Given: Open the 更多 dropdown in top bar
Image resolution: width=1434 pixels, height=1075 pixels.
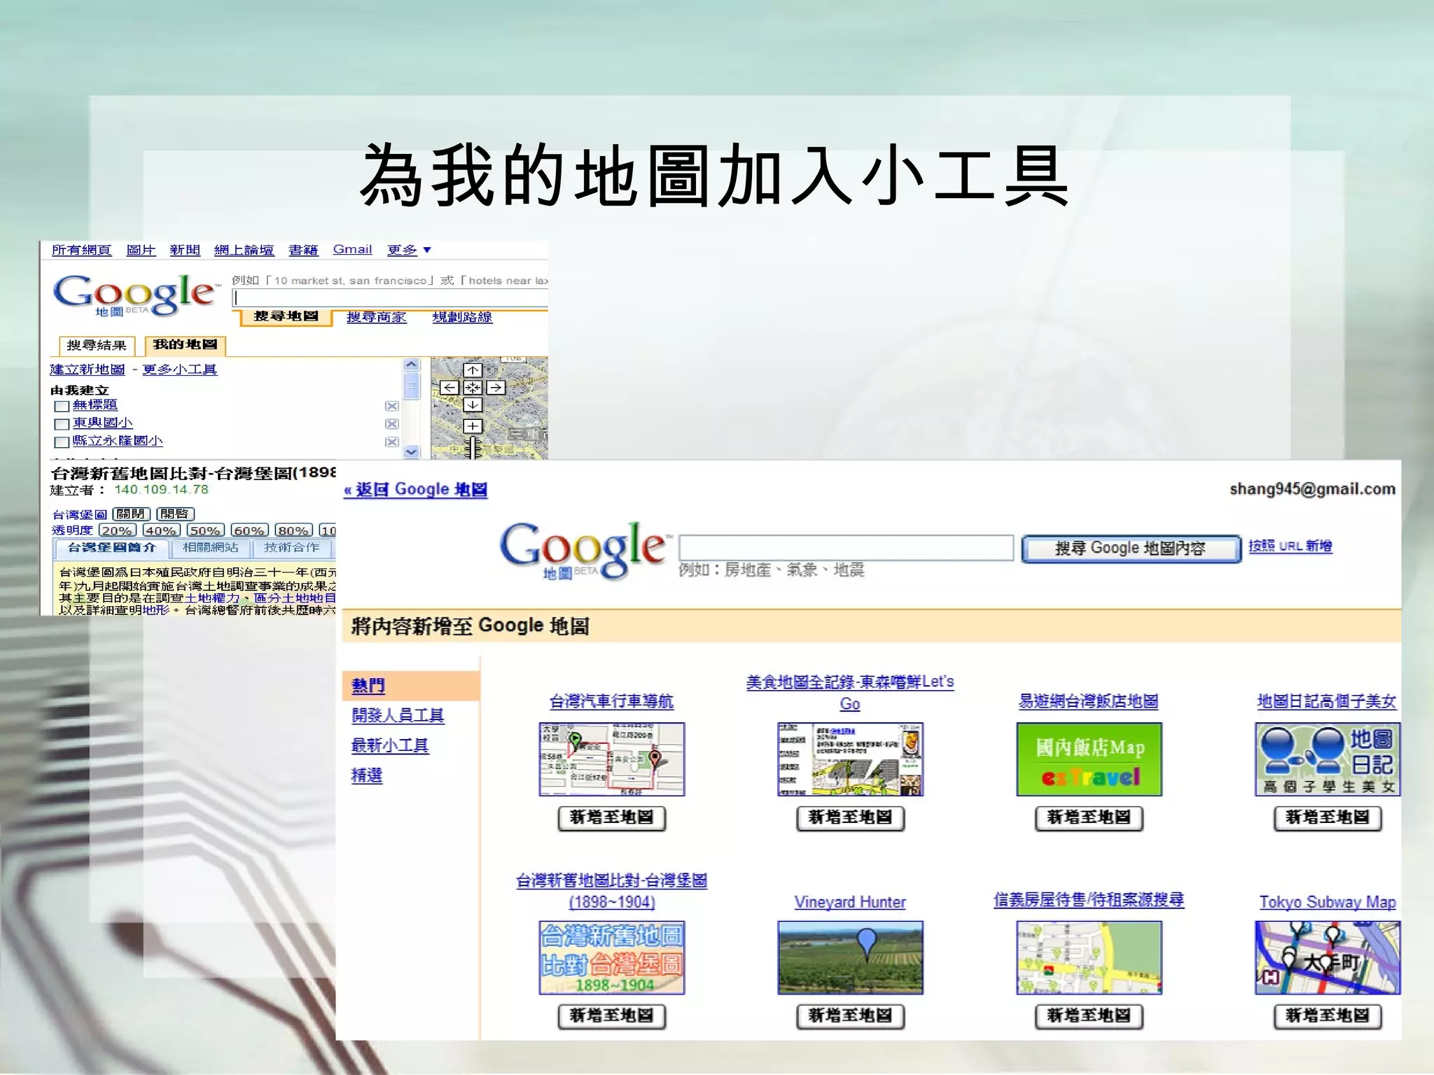Looking at the screenshot, I should point(409,250).
